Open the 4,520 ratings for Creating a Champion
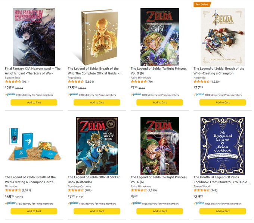 [x=215, y=82]
